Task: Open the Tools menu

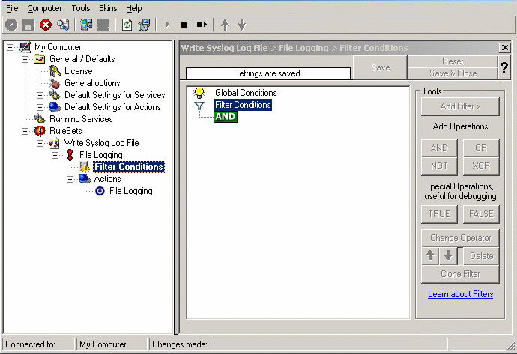Action: (80, 8)
